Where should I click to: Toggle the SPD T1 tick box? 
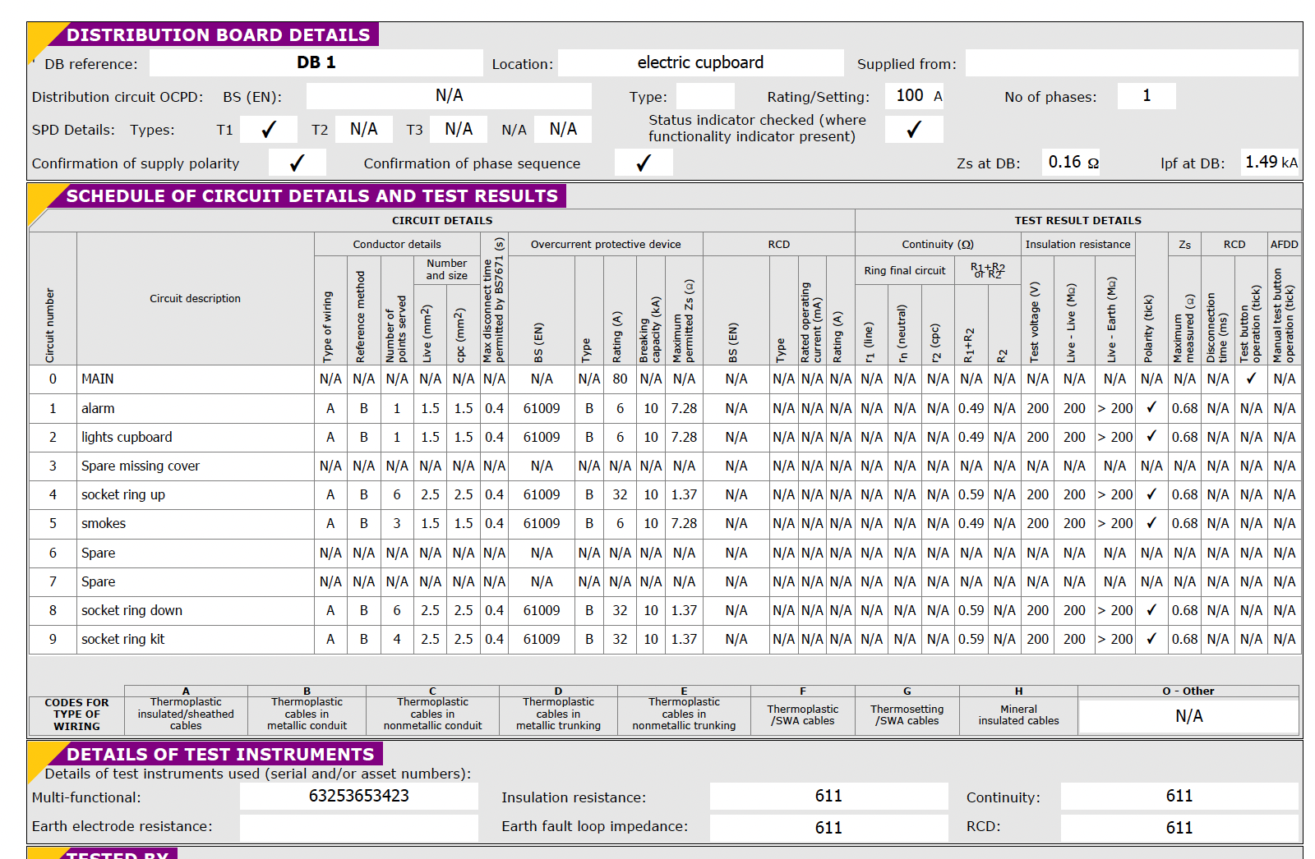point(268,130)
